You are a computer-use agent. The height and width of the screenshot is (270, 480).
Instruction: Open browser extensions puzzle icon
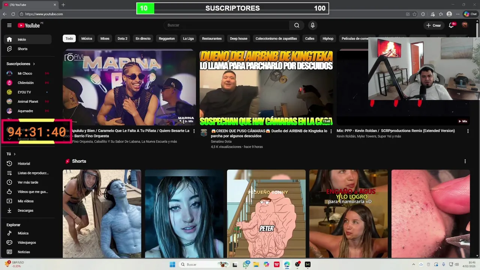(x=423, y=14)
